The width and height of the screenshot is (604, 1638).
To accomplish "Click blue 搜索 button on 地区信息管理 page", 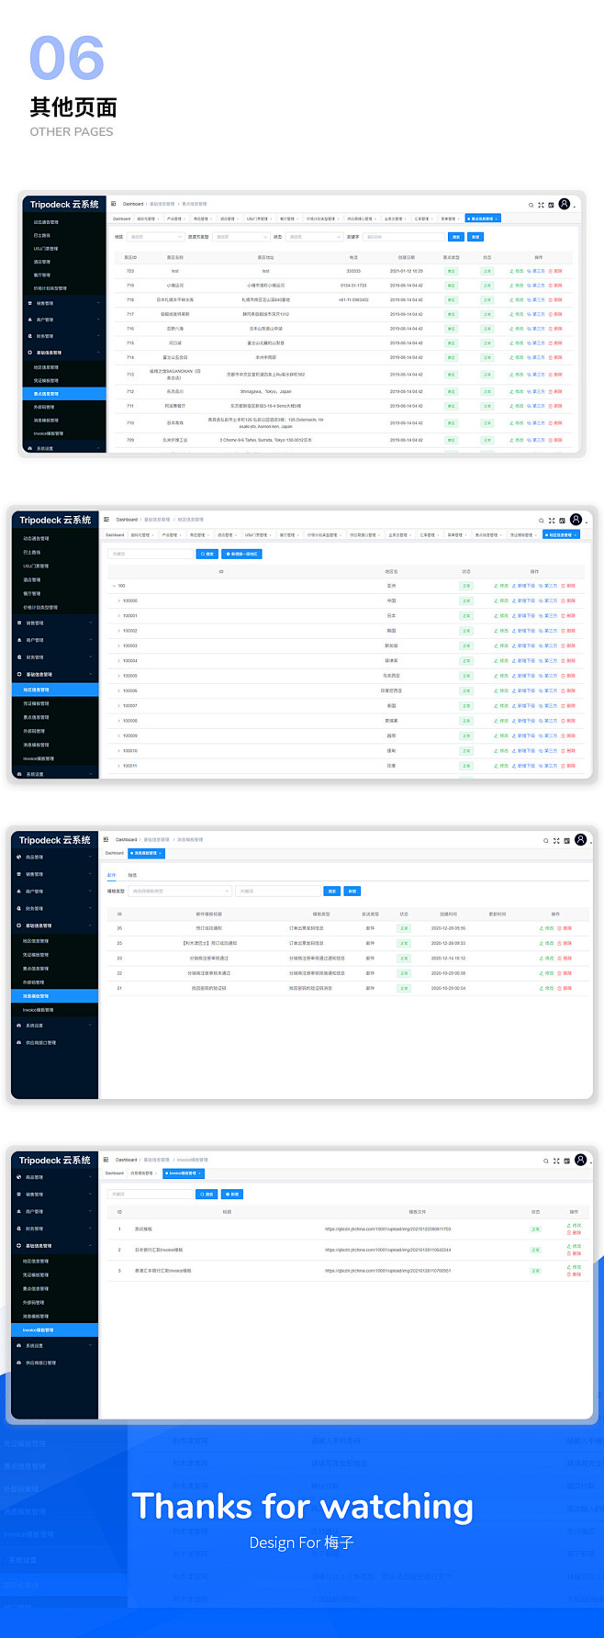I will (x=207, y=554).
